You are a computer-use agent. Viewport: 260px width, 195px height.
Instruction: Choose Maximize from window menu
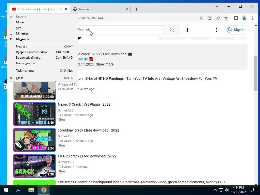click(x=42, y=39)
